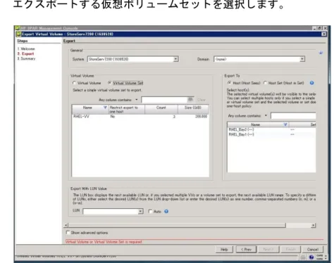Click the Restrict export to one host header

[x=127, y=109]
